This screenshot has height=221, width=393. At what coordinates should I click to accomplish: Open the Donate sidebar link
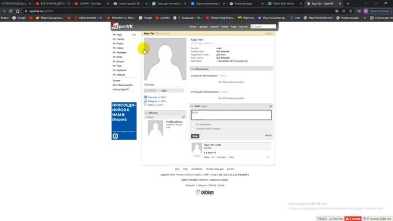117,80
